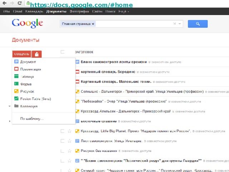Open search options dropdown arrow
Image resolution: width=229 pixels, height=172 pixels.
(x=180, y=24)
